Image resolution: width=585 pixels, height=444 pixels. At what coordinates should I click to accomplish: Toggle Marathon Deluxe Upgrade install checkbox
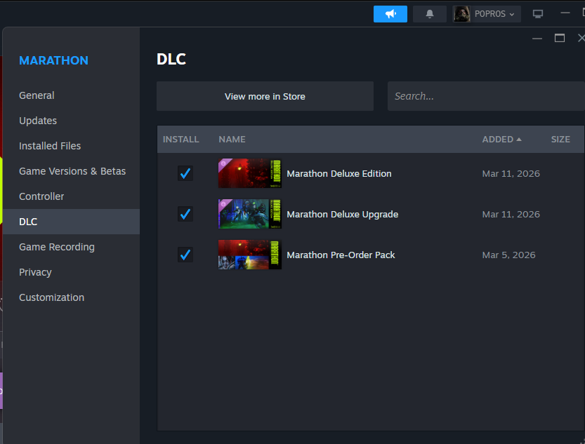[x=185, y=214]
